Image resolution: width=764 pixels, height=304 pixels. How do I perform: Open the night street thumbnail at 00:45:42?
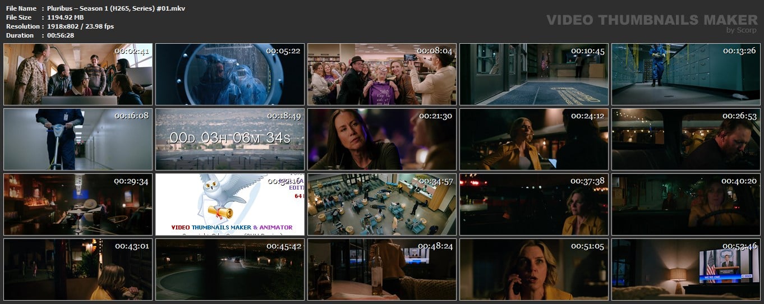(230, 270)
